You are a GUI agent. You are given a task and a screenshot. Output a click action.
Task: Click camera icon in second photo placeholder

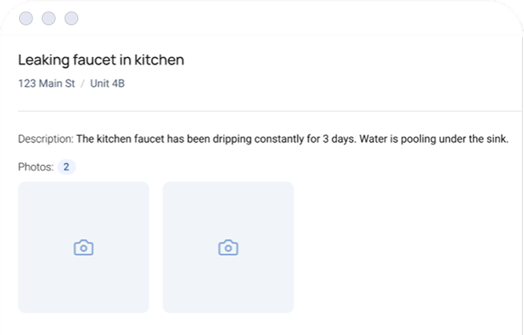(228, 248)
